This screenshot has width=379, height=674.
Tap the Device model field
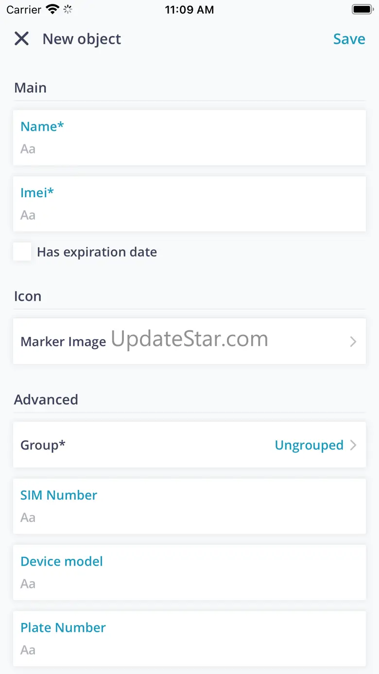point(189,583)
